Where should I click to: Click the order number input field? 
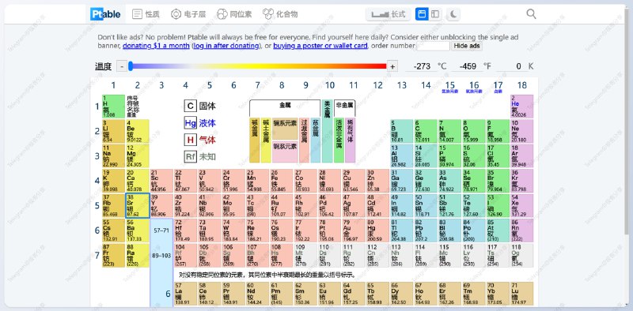coord(433,46)
